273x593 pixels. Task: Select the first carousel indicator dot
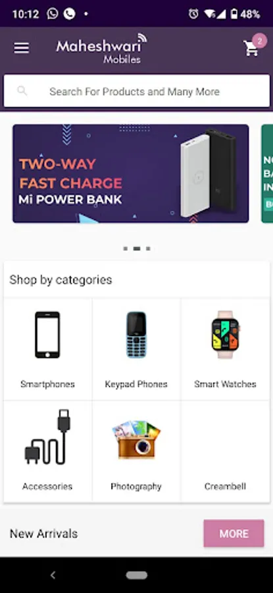point(126,248)
